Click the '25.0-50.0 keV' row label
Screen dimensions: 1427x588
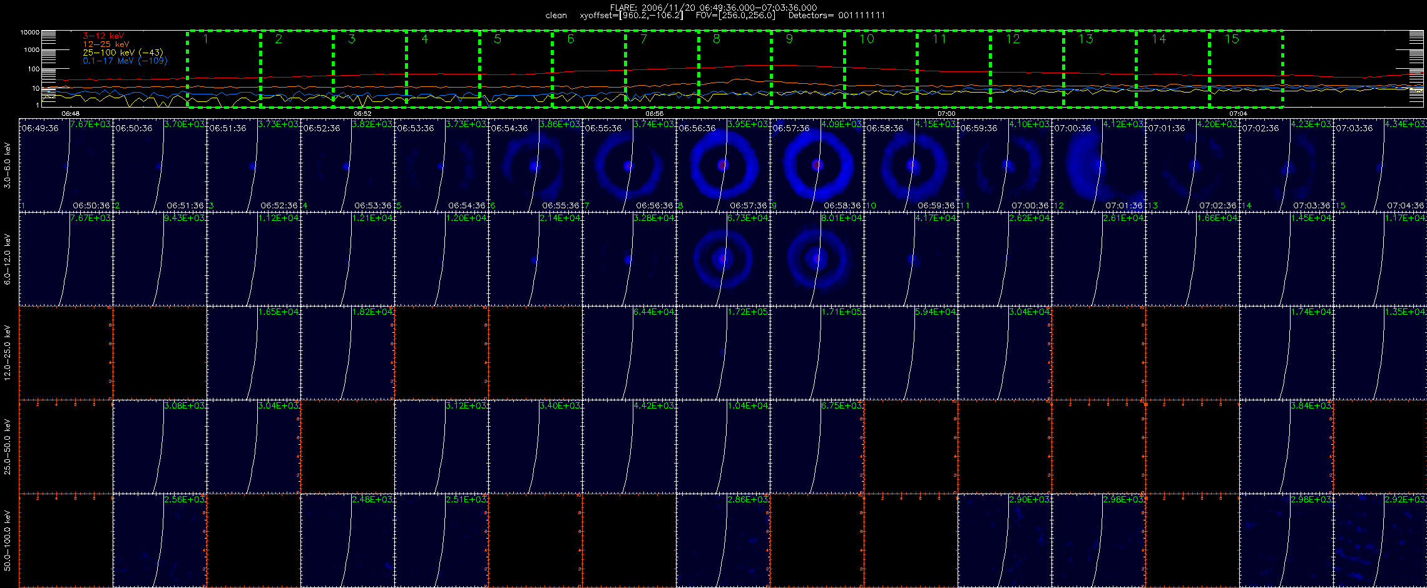click(8, 447)
